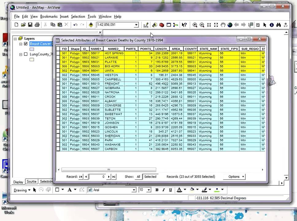Image resolution: width=297 pixels, height=221 pixels.
Task: Save the map using floppy icon
Action: pyautogui.click(x=30, y=25)
